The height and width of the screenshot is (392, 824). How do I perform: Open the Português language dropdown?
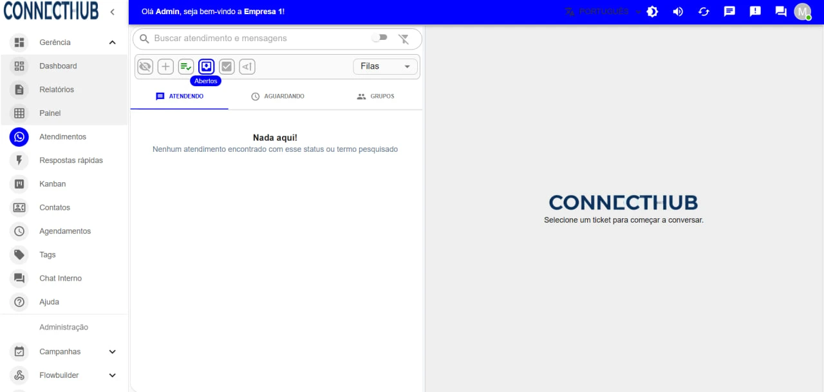tap(603, 12)
